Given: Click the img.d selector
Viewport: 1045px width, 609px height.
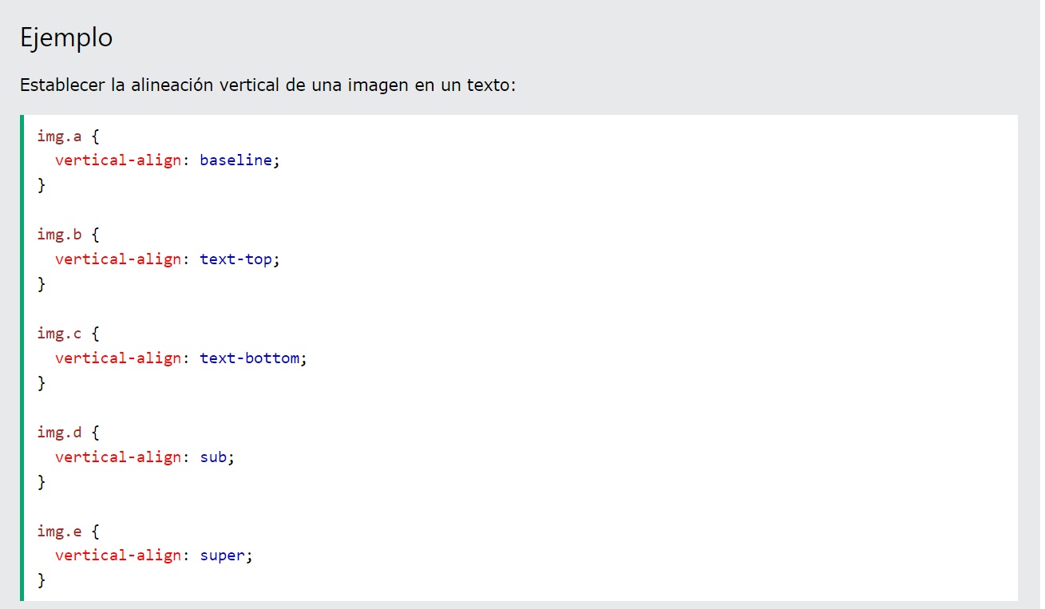Looking at the screenshot, I should [59, 433].
